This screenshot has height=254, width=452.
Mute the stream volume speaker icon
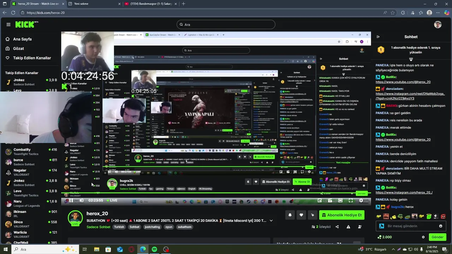82,200
